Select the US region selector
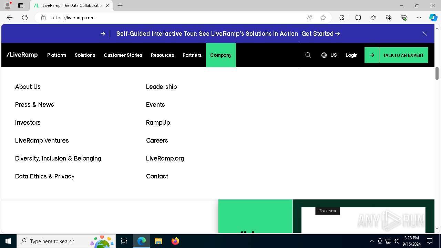The width and height of the screenshot is (441, 248). [334, 55]
